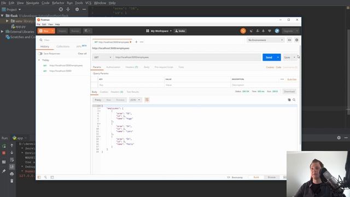This screenshot has width=350, height=197.
Task: Click Clear all in history
Action: (82, 54)
